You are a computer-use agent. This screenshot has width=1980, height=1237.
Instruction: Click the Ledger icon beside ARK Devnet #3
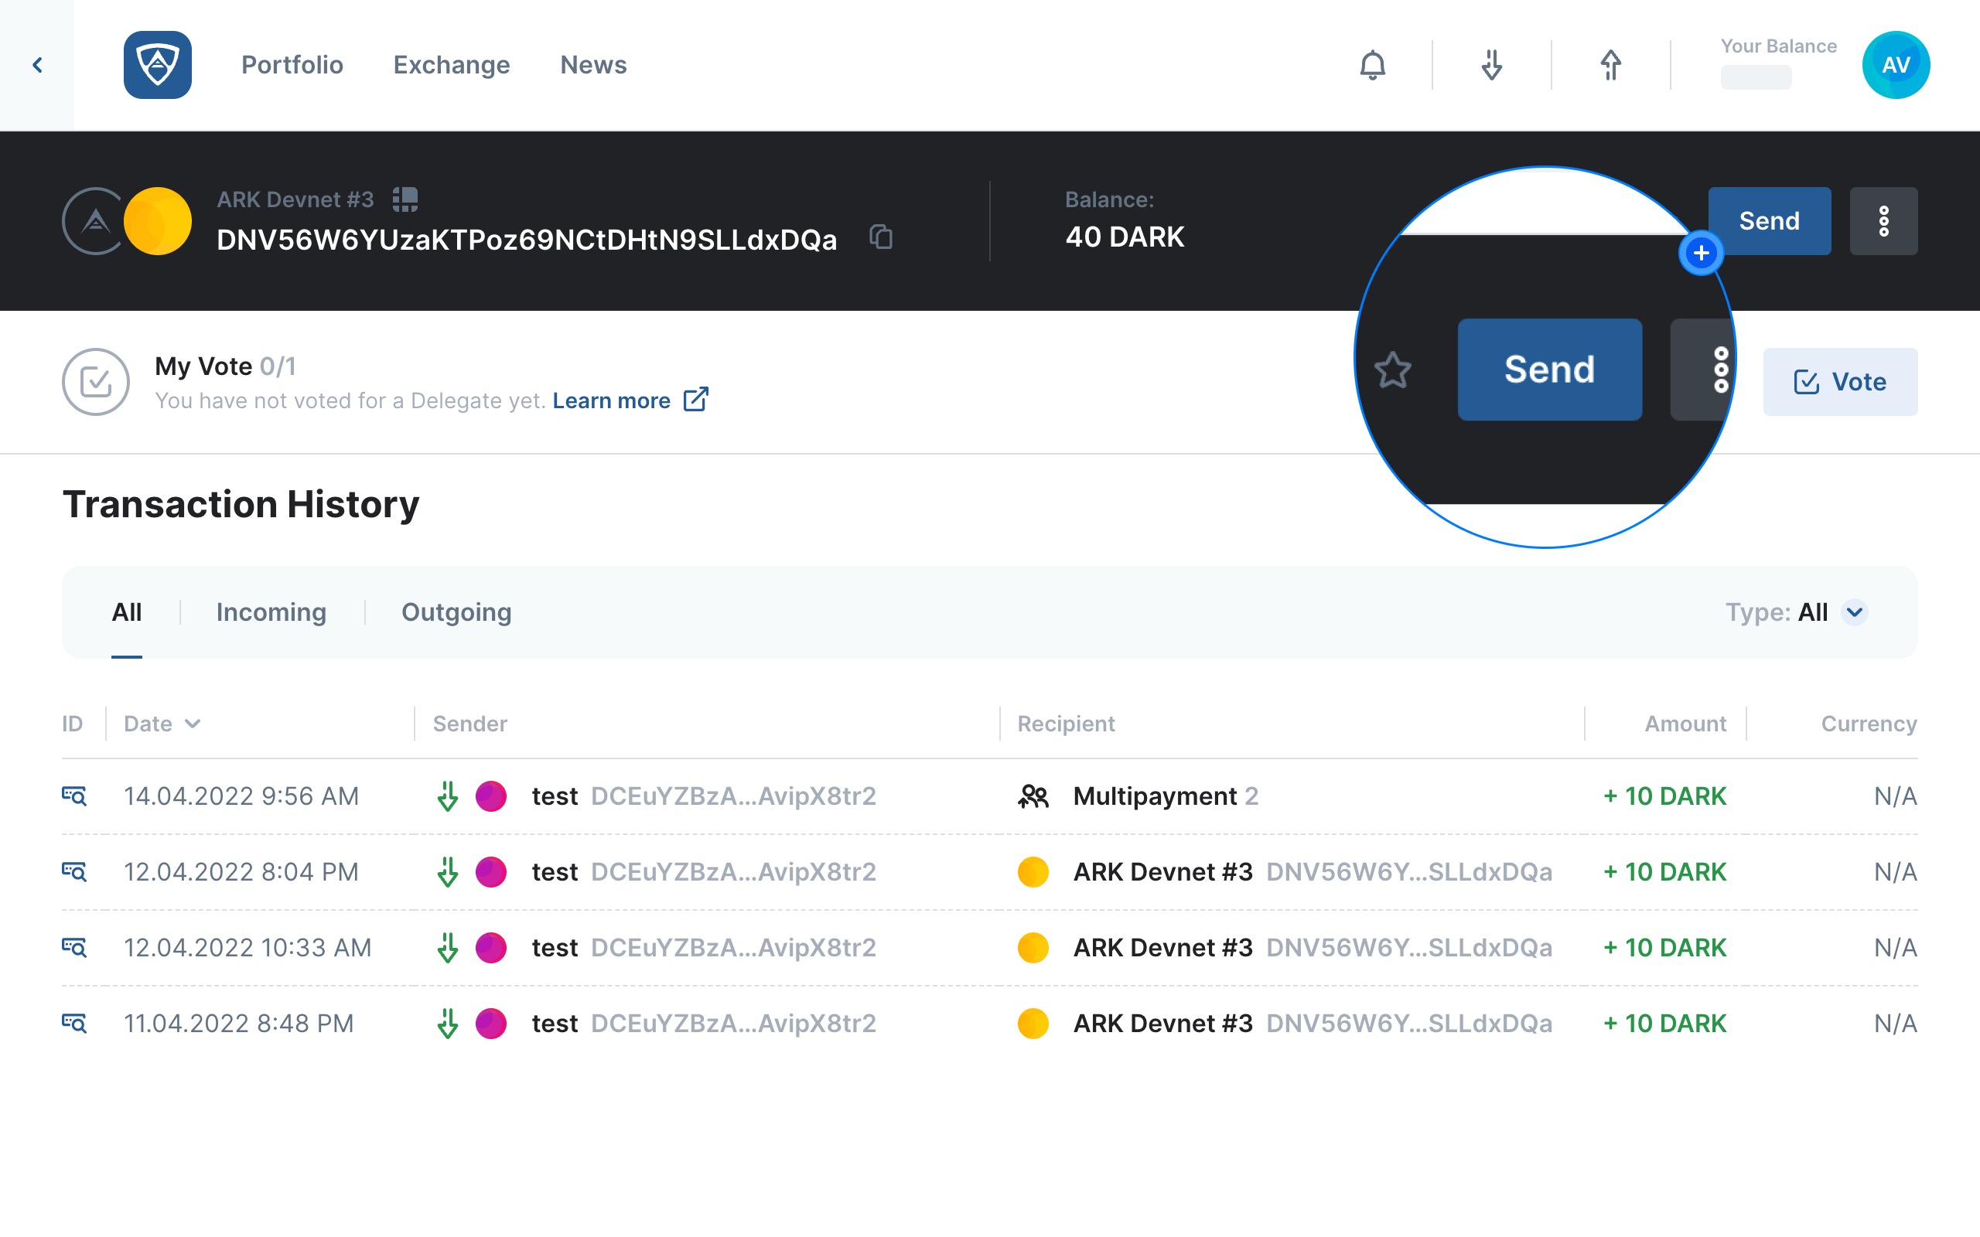[405, 199]
